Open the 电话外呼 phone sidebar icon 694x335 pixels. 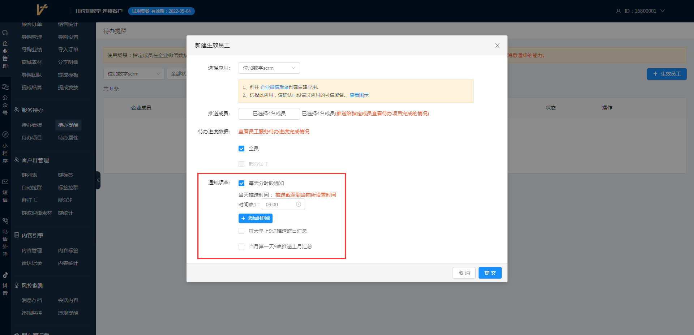pyautogui.click(x=5, y=221)
